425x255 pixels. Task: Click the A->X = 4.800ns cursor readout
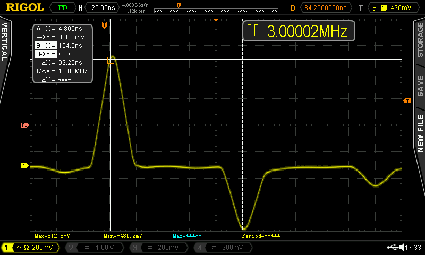click(x=59, y=29)
